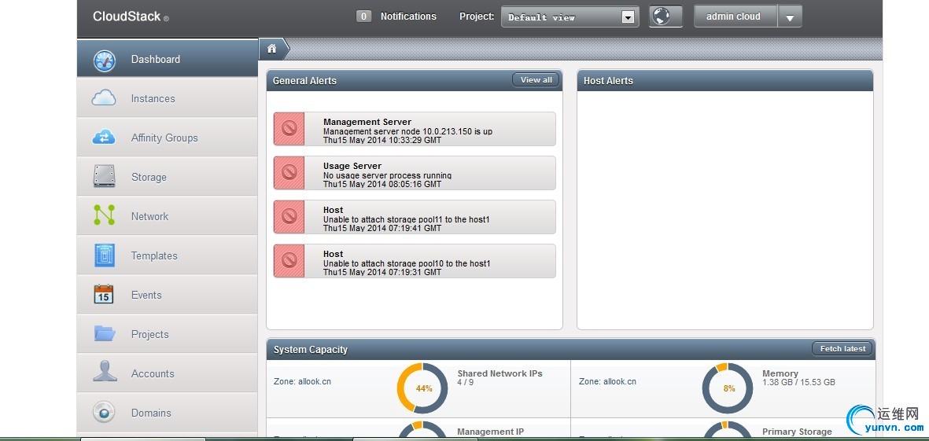Click the Management Server alert text

[407, 131]
